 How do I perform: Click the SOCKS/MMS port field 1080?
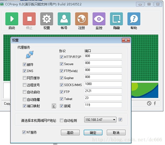(x=103, y=84)
